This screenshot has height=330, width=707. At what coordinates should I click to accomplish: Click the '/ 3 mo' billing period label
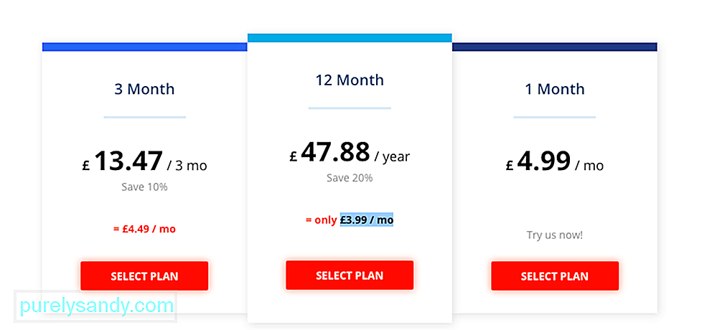(187, 166)
